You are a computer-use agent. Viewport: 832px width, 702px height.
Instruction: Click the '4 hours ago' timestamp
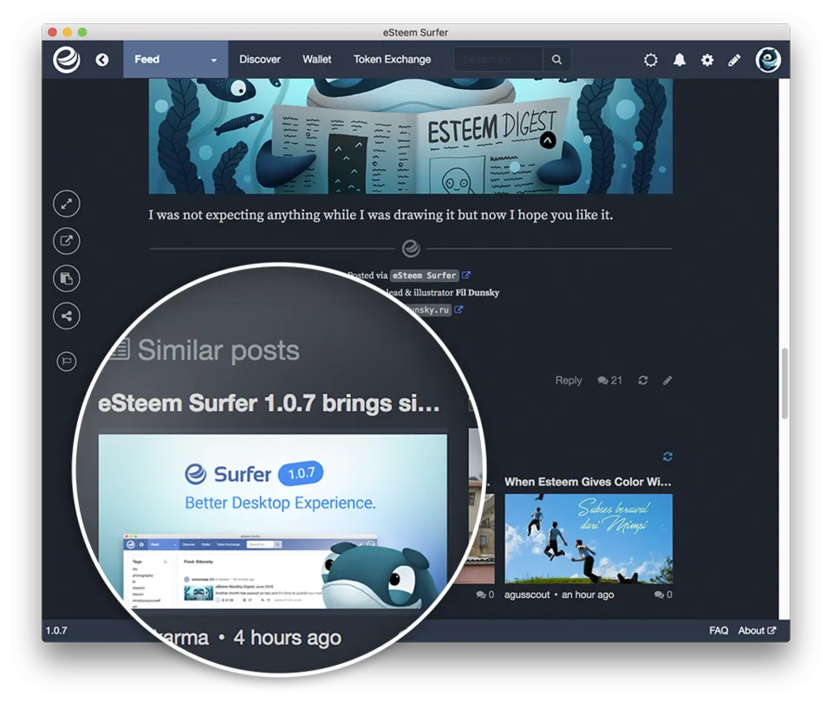(287, 637)
